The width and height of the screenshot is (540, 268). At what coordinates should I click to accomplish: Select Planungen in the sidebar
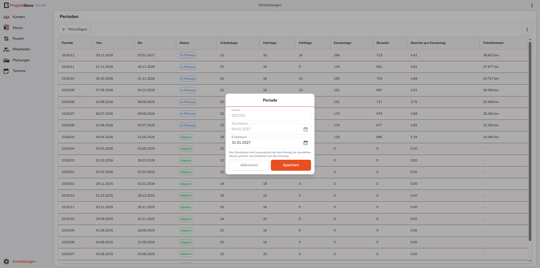tap(21, 60)
